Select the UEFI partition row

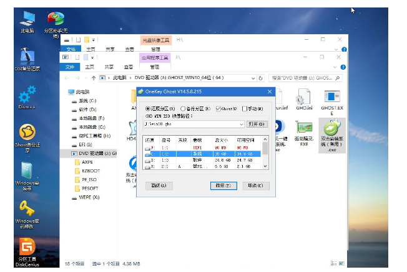click(203, 148)
